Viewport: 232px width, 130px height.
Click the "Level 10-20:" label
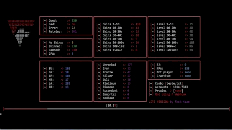166,28
